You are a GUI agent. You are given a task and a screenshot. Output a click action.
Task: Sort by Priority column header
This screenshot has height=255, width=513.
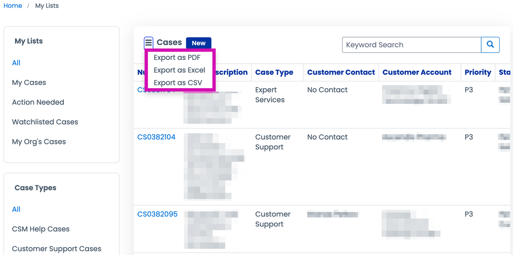tap(478, 72)
